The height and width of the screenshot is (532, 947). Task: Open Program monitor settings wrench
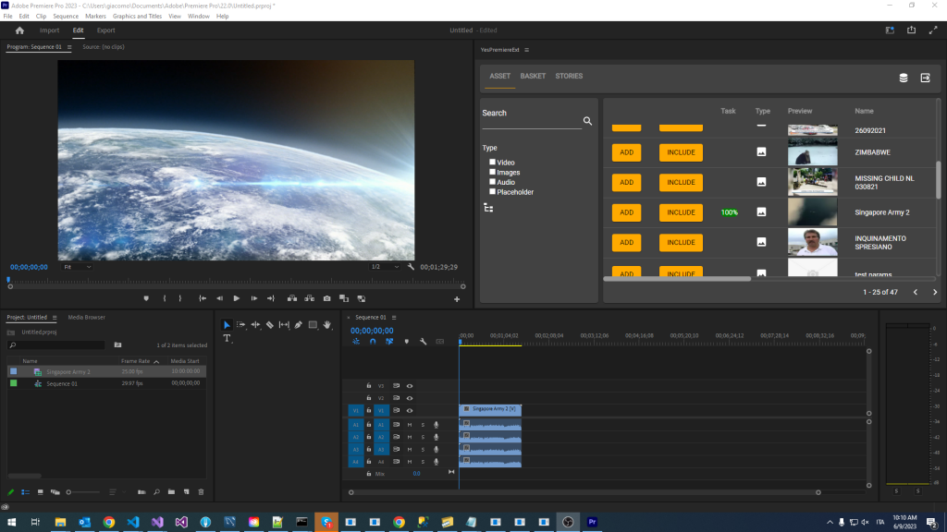tap(411, 267)
